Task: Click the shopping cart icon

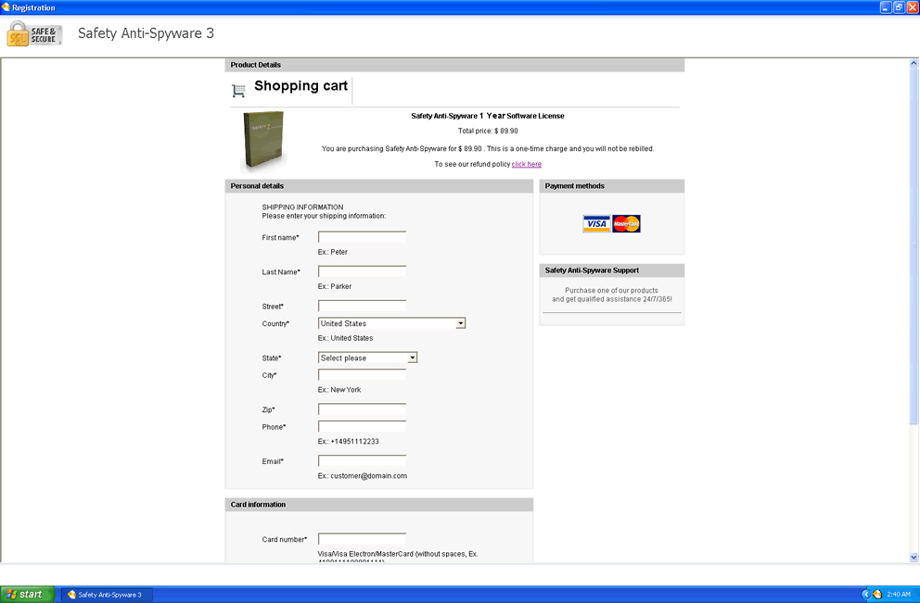Action: (238, 91)
